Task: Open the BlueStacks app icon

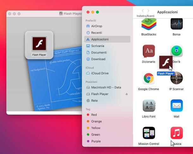Action: tap(149, 25)
